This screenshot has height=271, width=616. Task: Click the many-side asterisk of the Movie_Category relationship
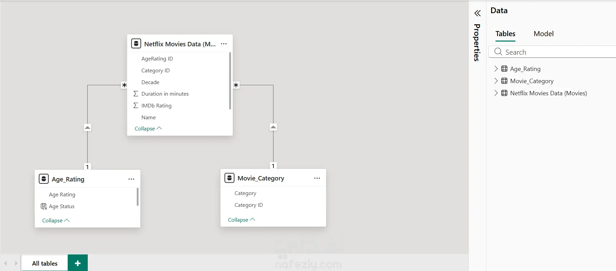[236, 85]
